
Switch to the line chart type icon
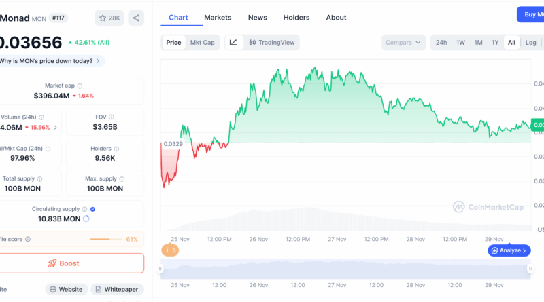coord(233,42)
